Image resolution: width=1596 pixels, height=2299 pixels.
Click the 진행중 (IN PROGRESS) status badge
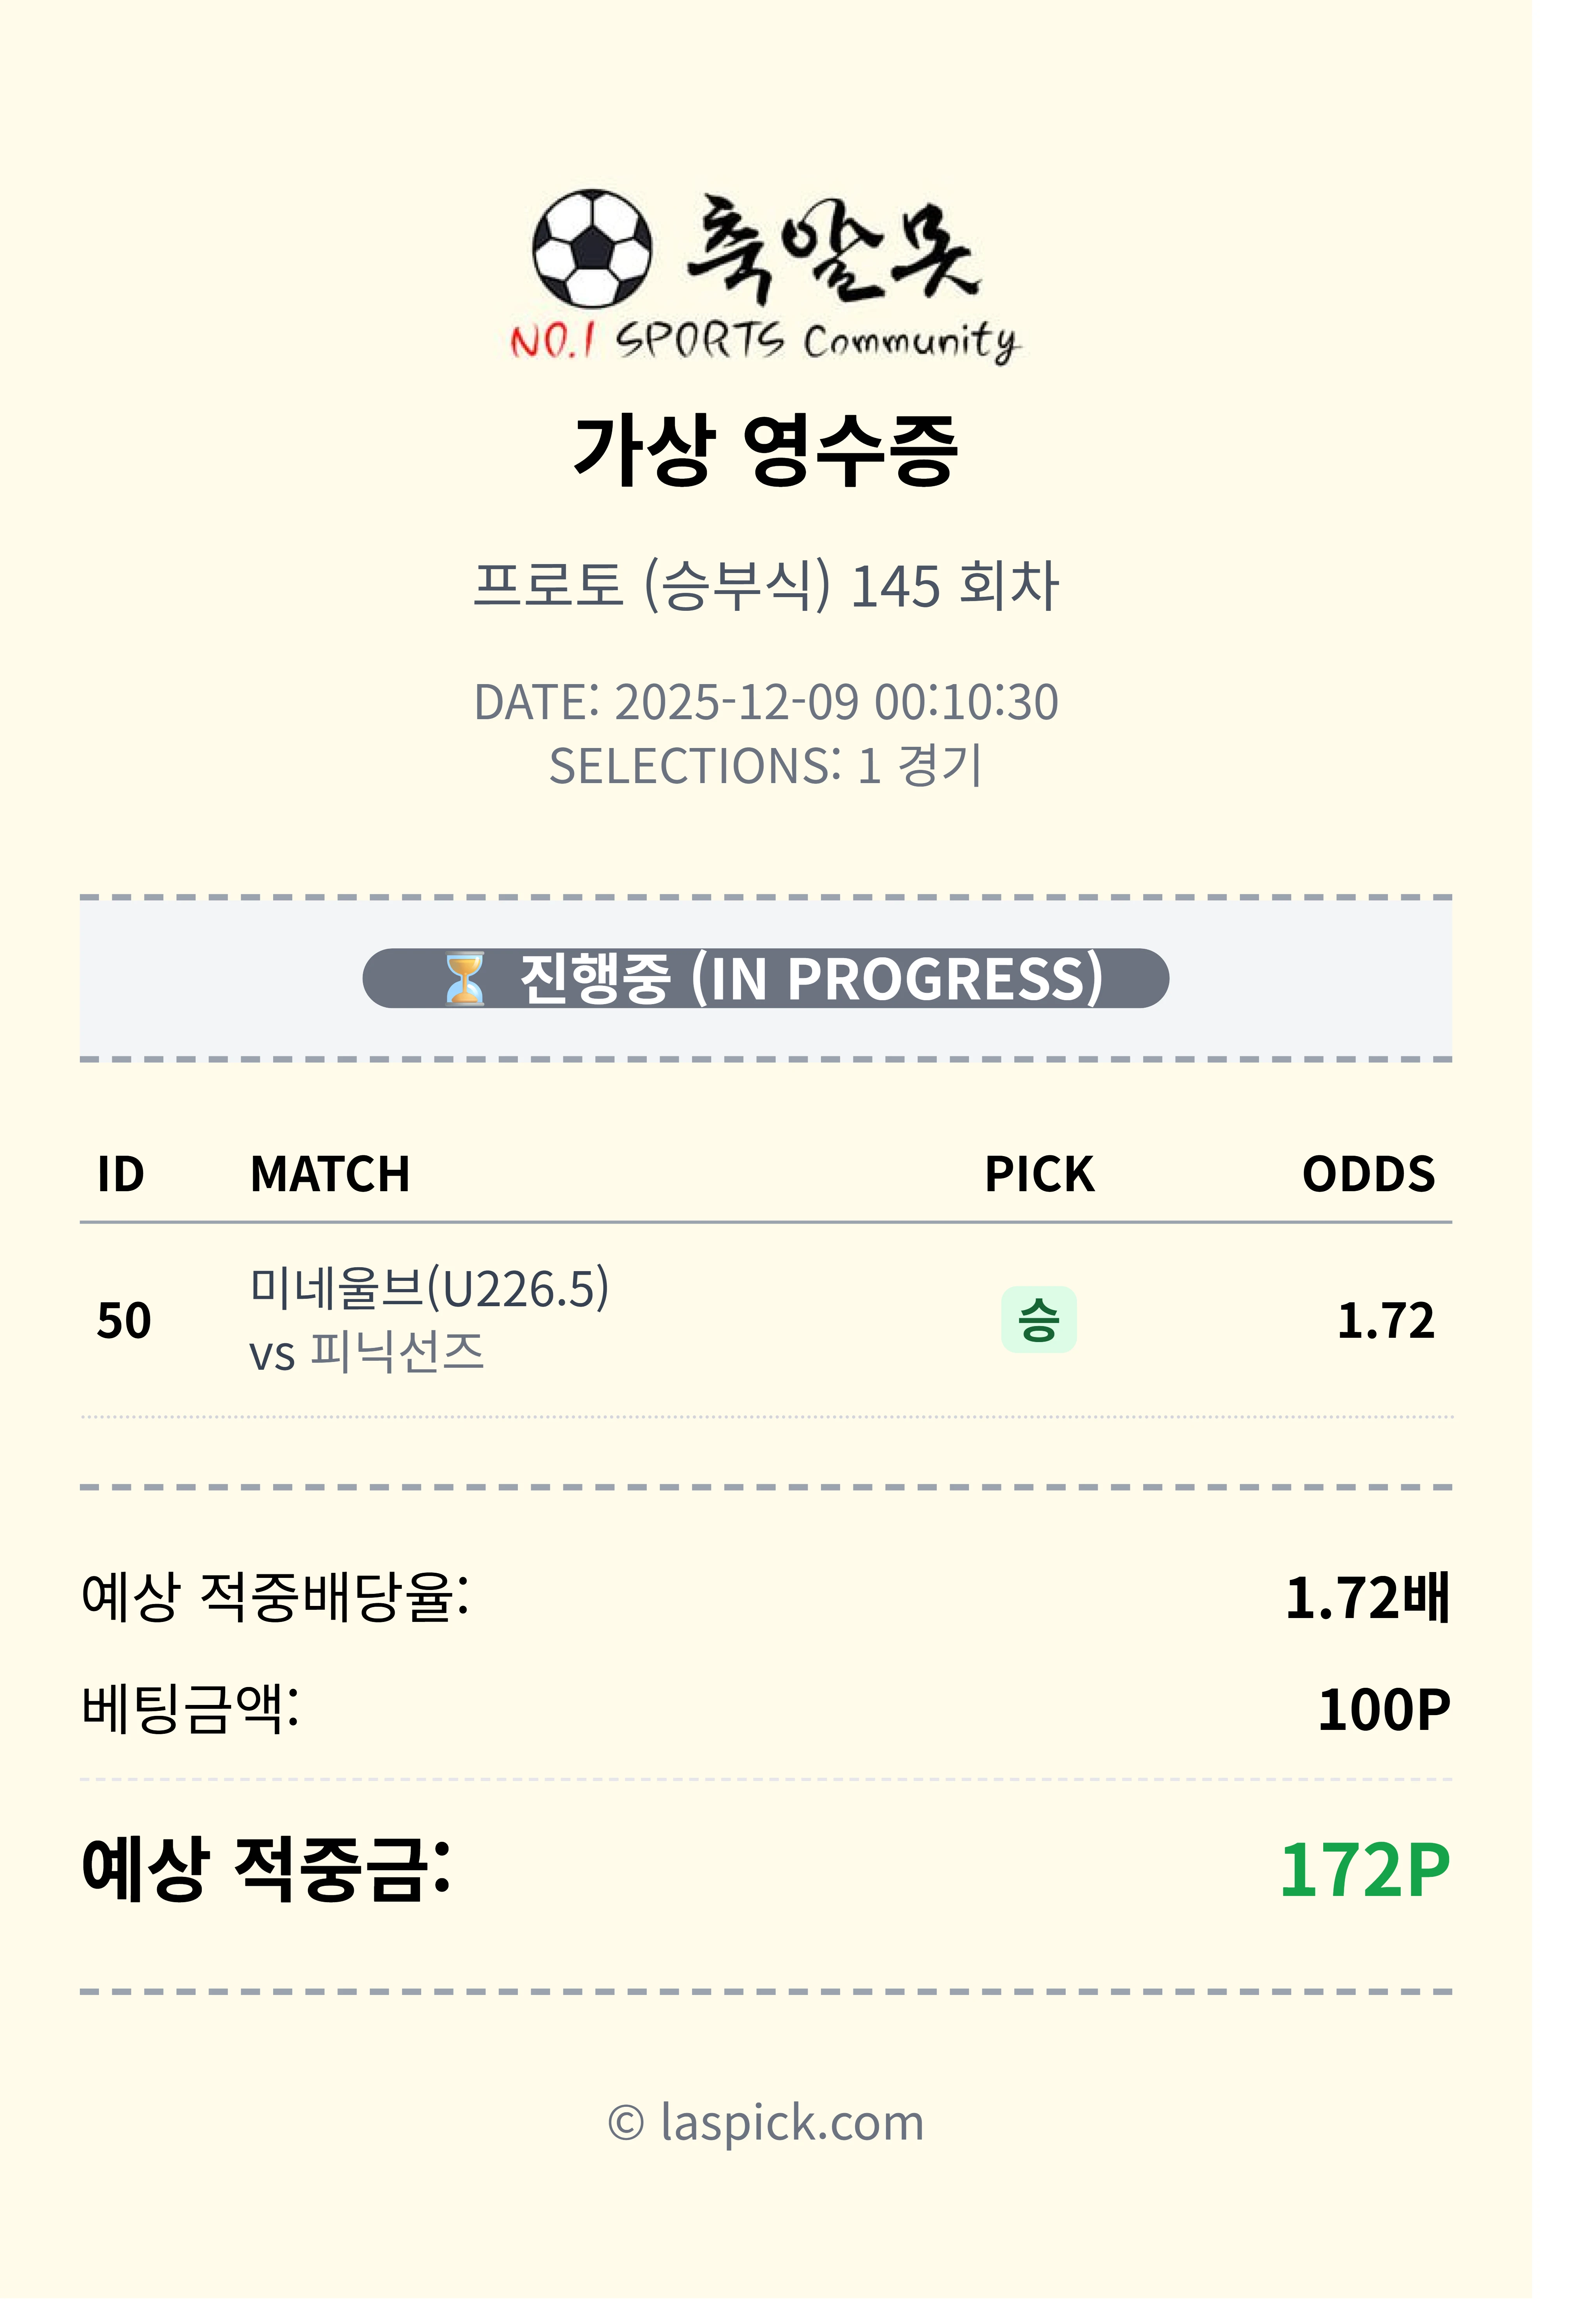tap(766, 978)
